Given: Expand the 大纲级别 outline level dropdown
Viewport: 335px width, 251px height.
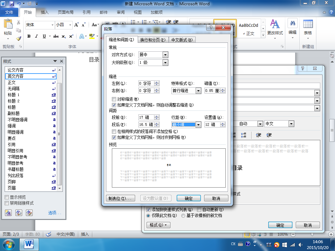Looking at the screenshot, I should [x=165, y=62].
